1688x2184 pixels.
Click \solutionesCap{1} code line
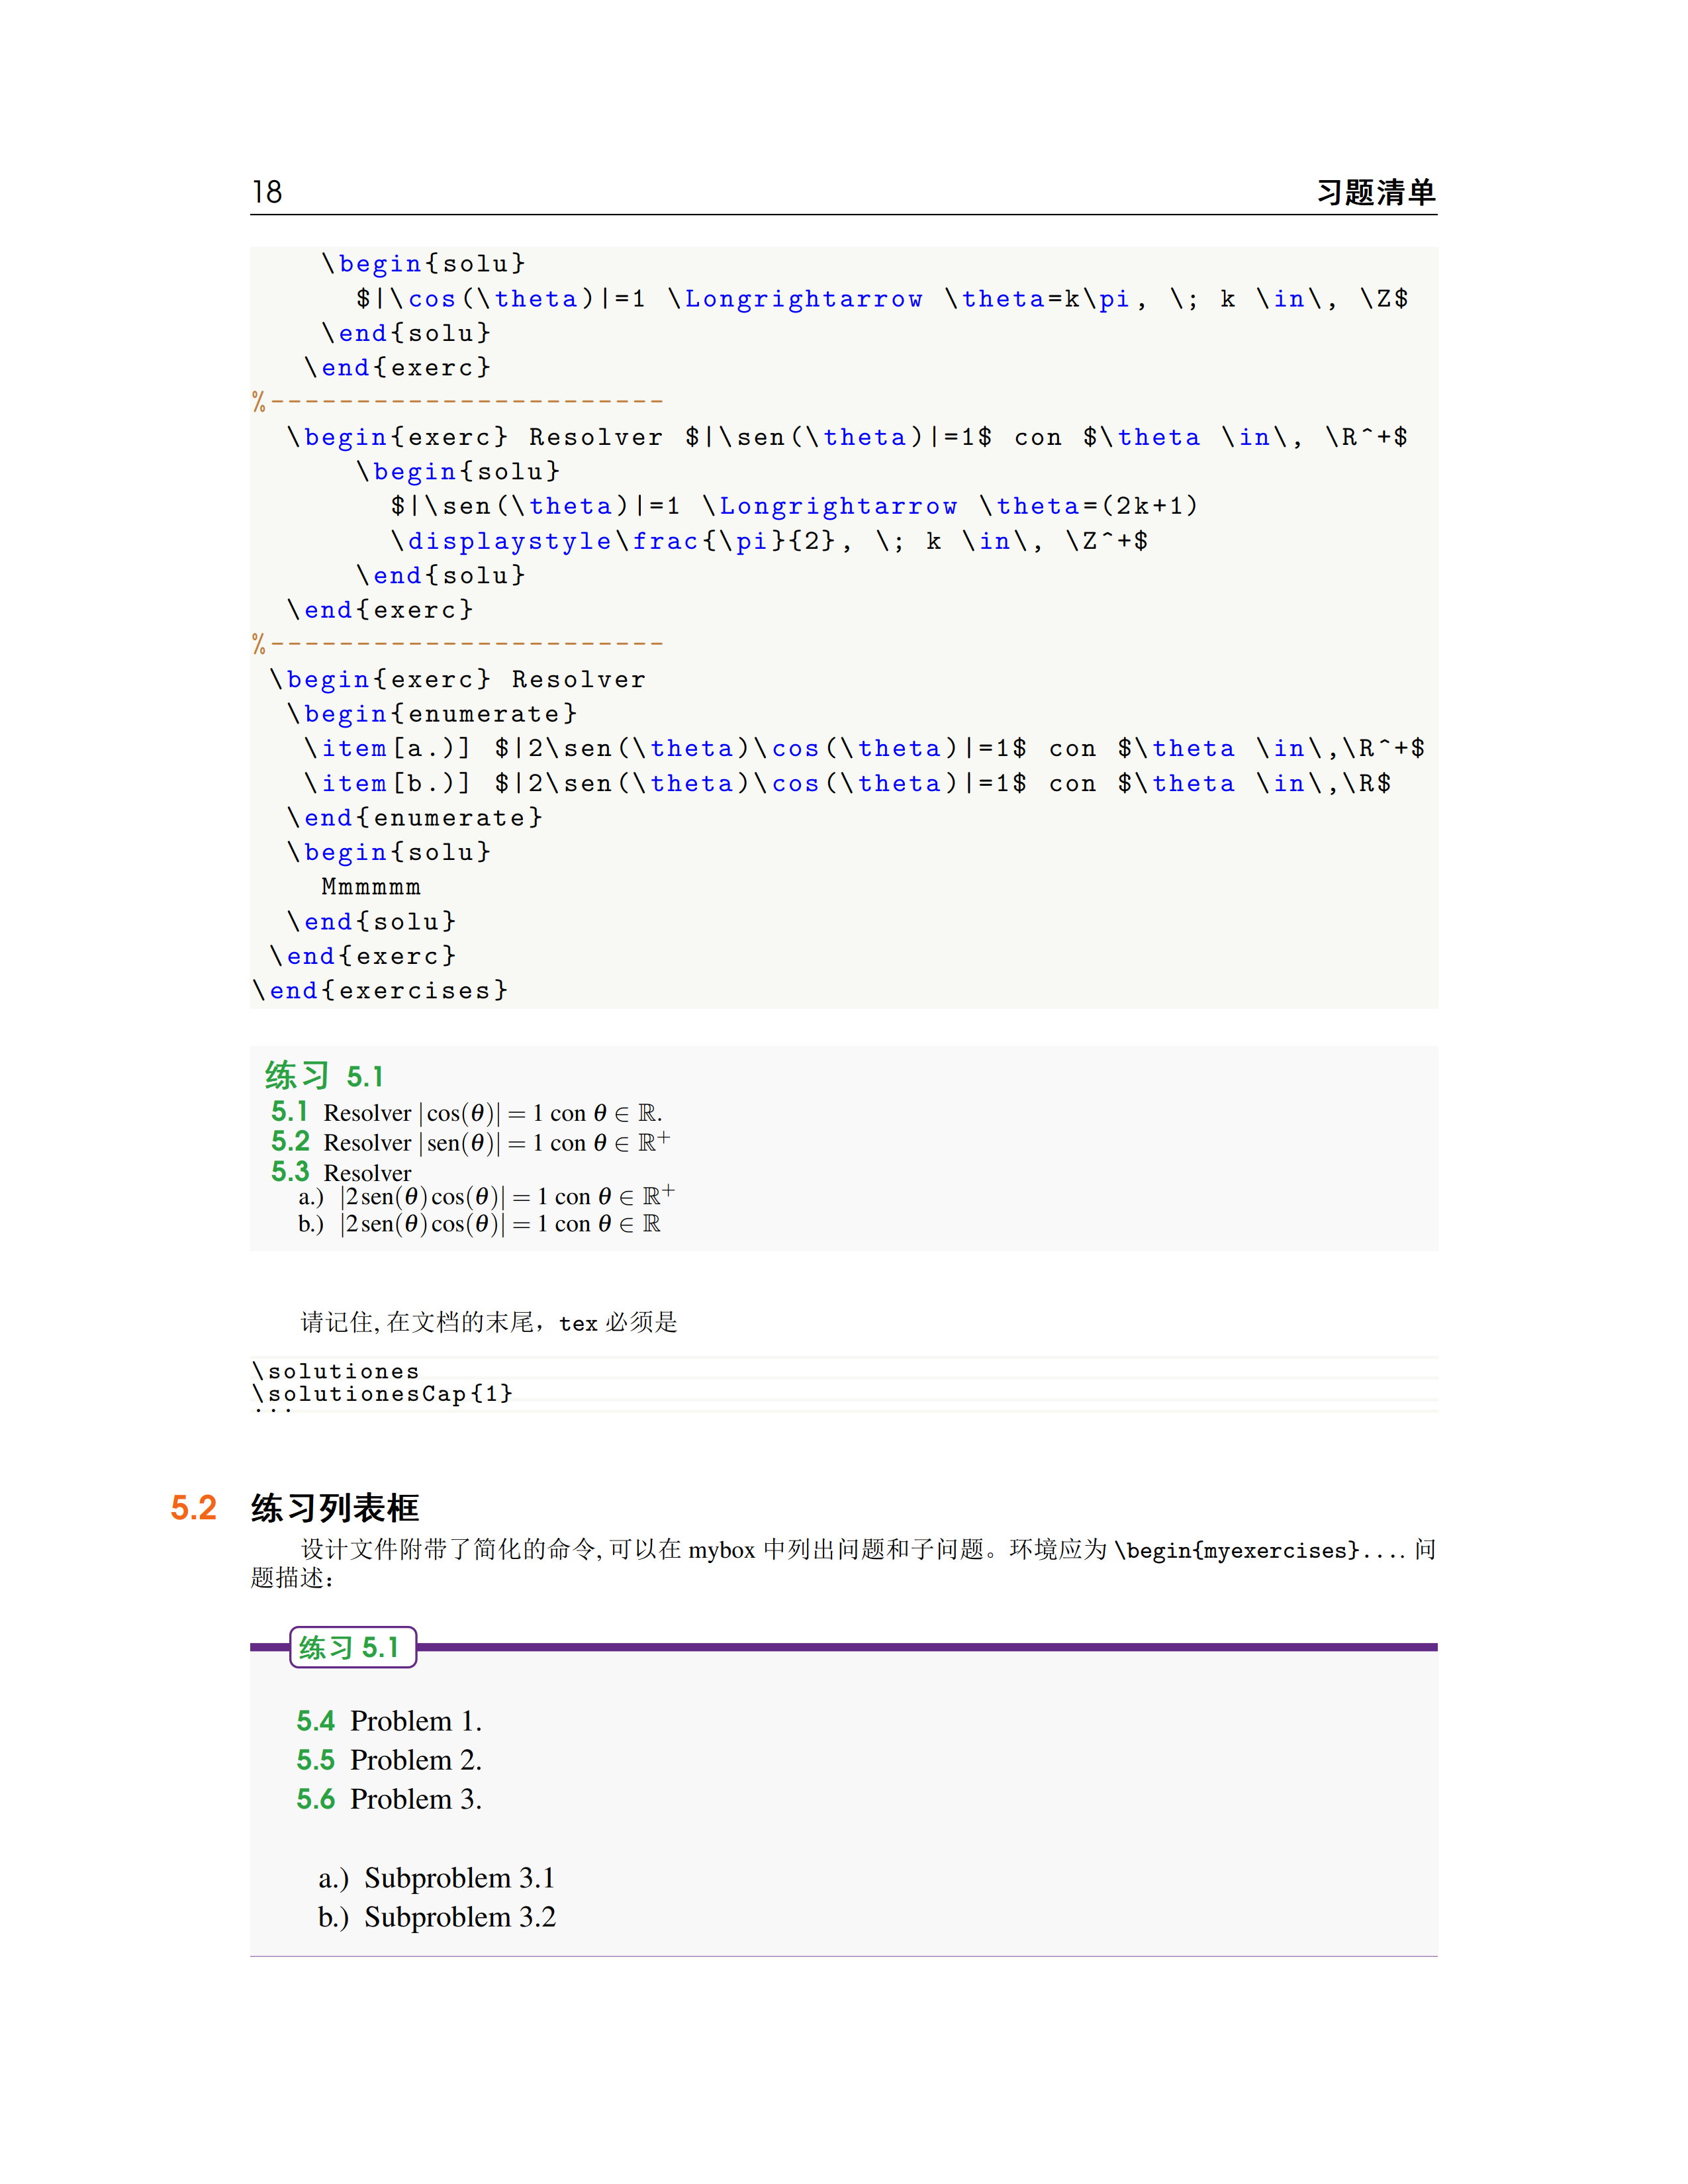point(382,1394)
